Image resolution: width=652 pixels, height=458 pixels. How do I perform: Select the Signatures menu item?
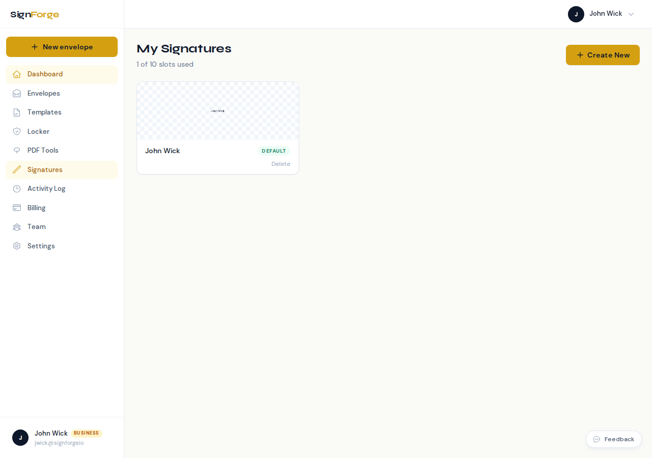[62, 170]
